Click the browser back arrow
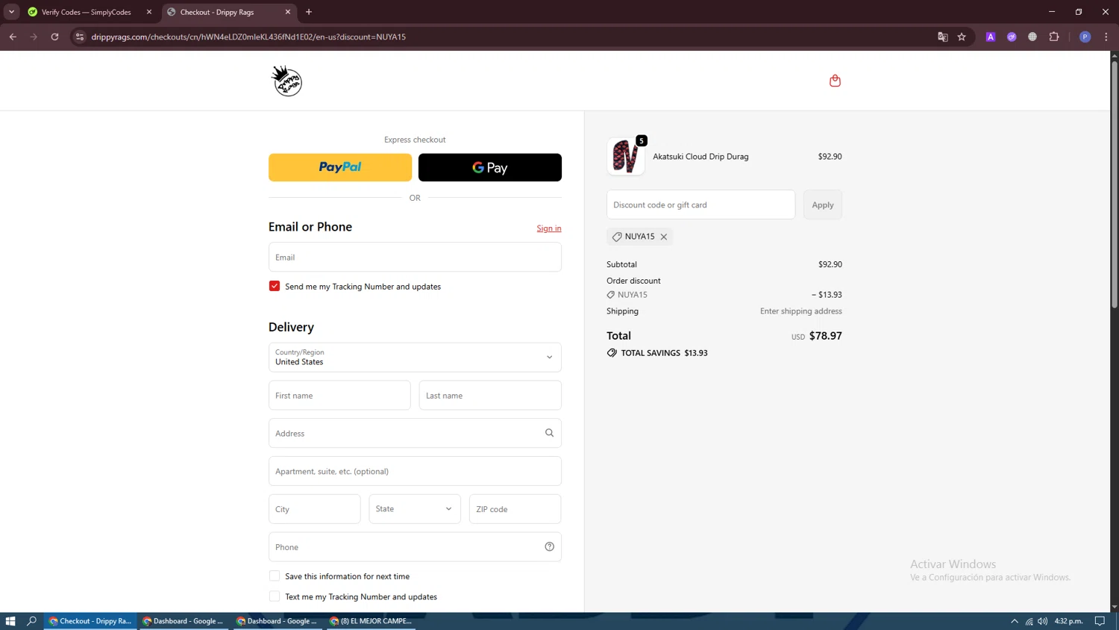This screenshot has width=1119, height=630. point(13,37)
